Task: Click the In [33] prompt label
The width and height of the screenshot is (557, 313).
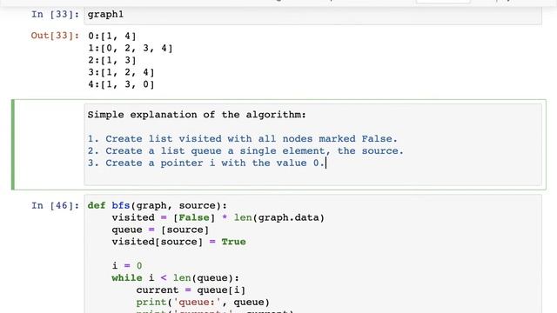Action: point(55,15)
